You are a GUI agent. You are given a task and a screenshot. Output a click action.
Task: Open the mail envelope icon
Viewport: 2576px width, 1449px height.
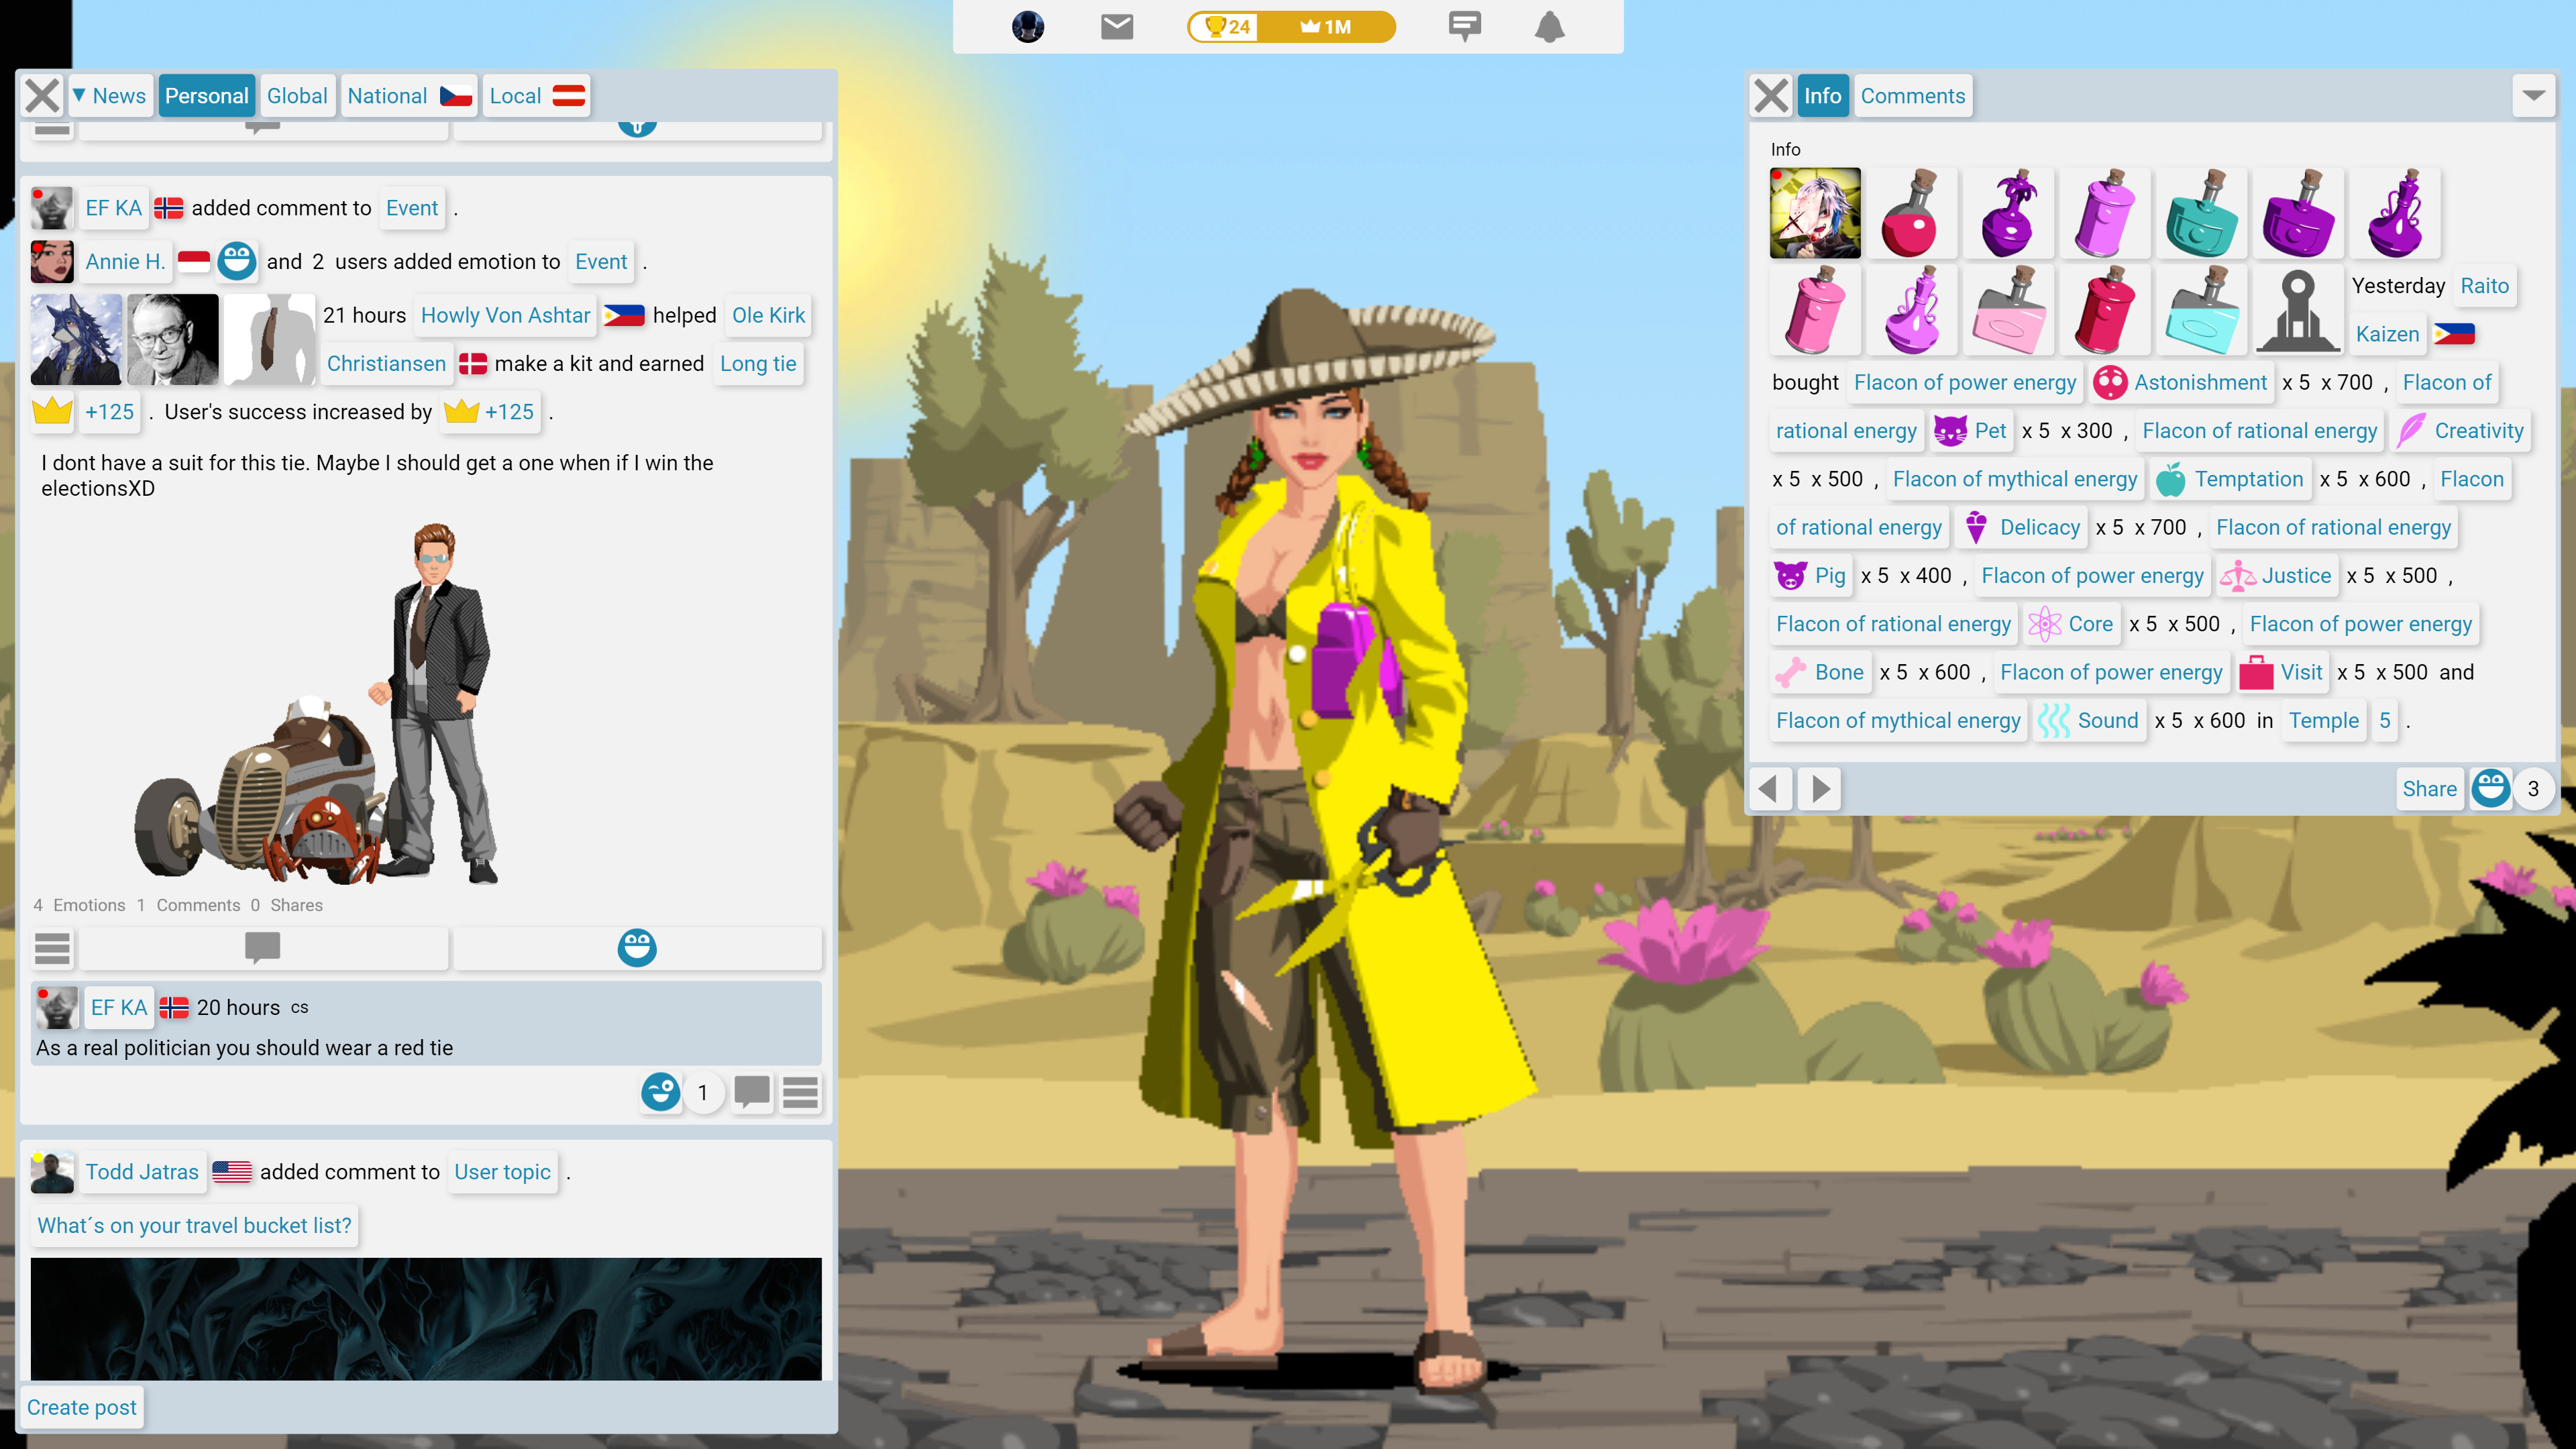point(1117,27)
